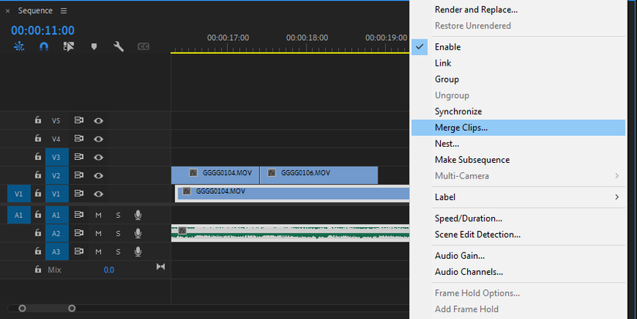
Task: Enable voice-over record on track A2
Action: point(137,232)
